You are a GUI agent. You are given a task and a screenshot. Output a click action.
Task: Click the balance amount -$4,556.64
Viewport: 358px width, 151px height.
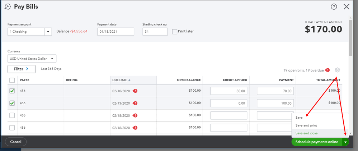pyautogui.click(x=79, y=31)
